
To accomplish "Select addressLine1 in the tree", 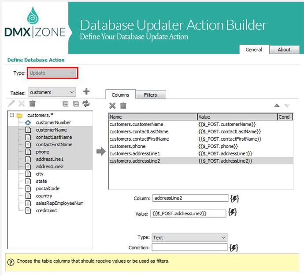I will [x=50, y=160].
